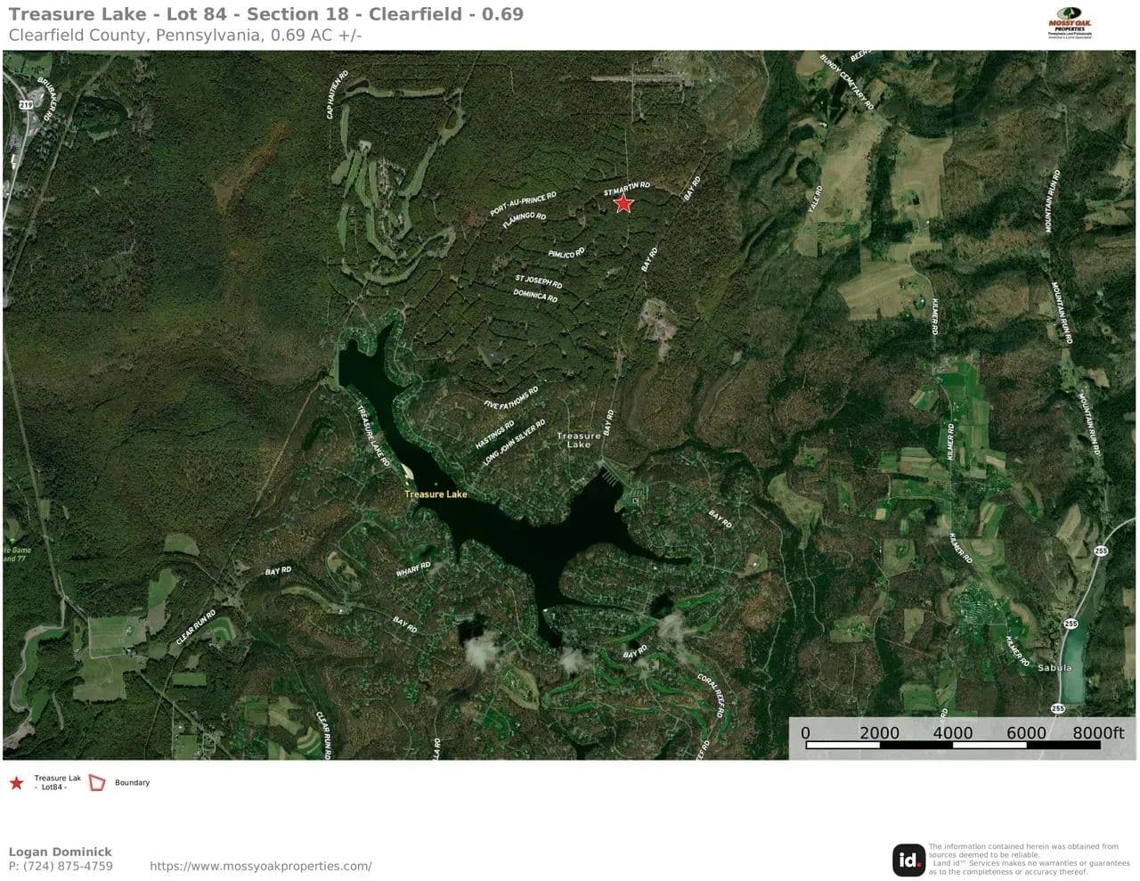Click the red star property marker on map
This screenshot has height=881, width=1140.
[623, 204]
